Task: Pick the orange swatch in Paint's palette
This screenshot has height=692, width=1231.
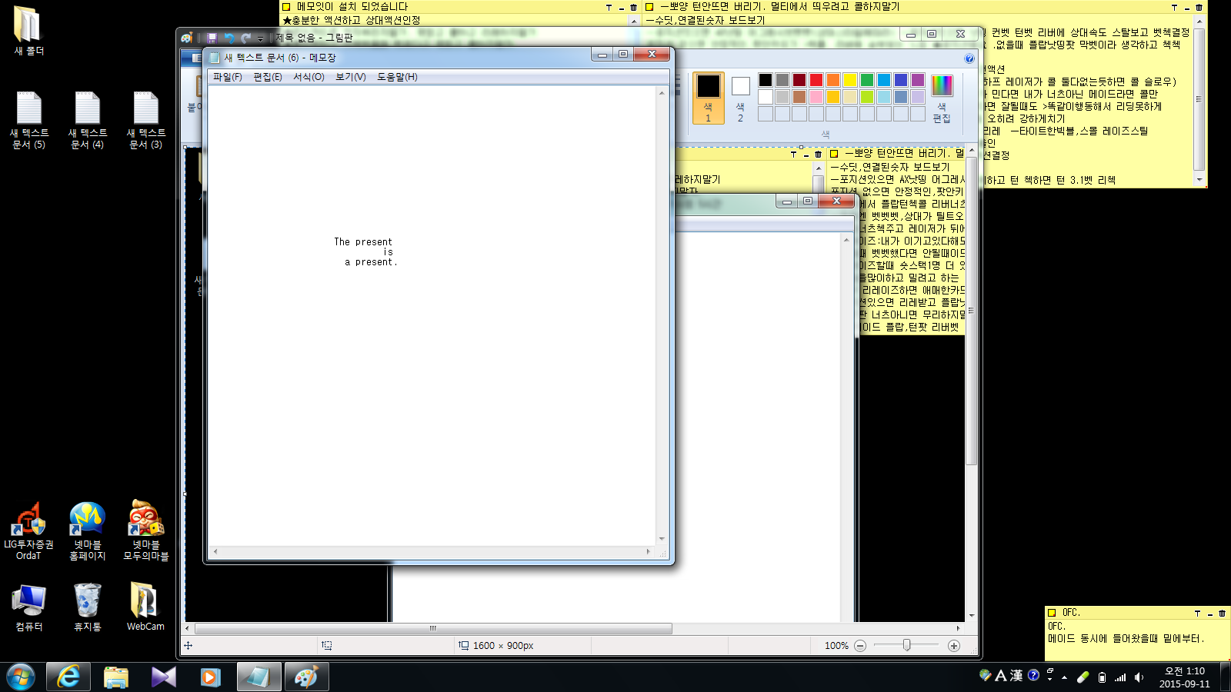Action: click(x=833, y=80)
